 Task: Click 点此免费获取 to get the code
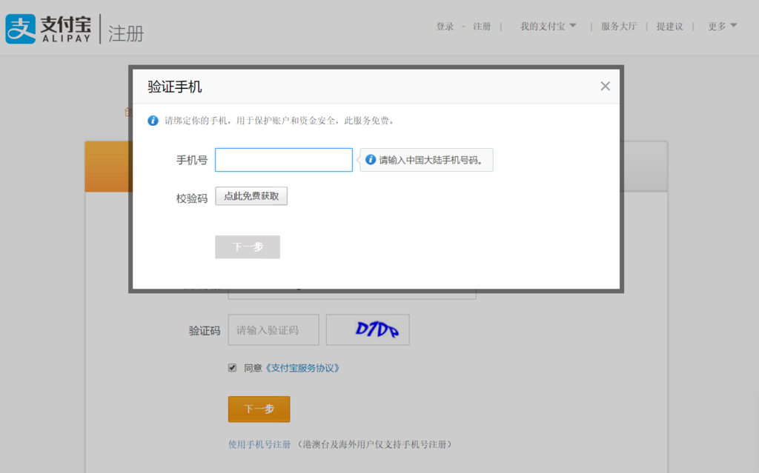click(251, 196)
